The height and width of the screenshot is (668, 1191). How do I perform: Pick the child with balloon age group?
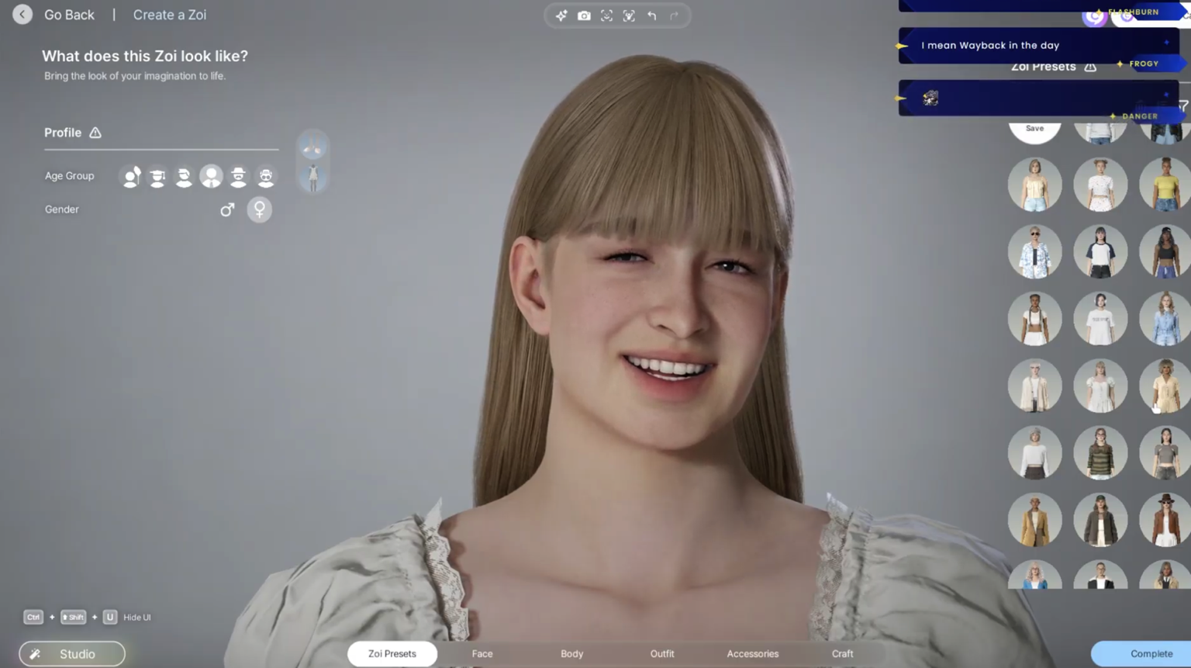coord(131,177)
